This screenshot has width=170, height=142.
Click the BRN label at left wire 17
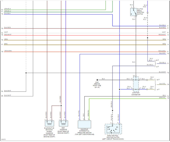6,44
